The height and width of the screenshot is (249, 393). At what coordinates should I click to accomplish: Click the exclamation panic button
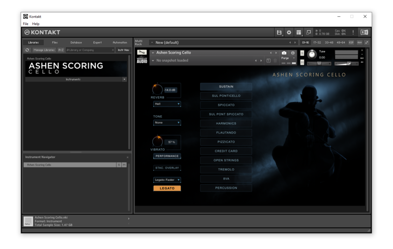coord(353,32)
